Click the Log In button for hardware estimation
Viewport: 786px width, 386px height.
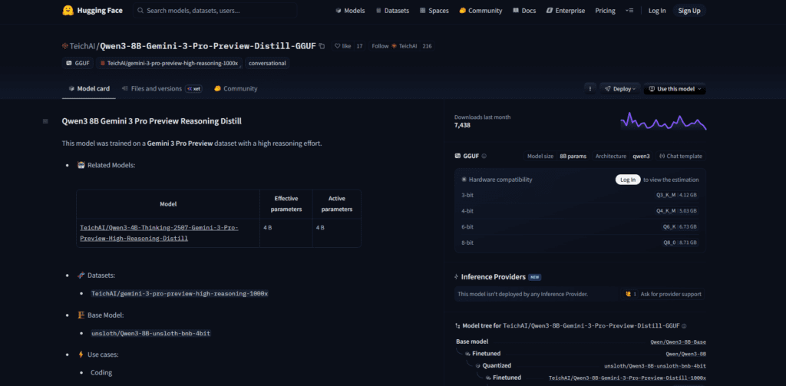(x=628, y=180)
